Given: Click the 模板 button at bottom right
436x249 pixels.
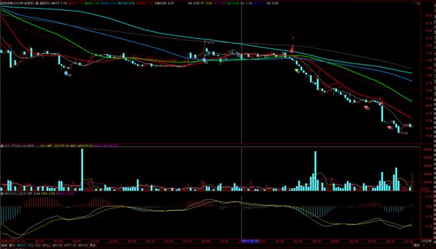Looking at the screenshot, I should tap(417, 246).
